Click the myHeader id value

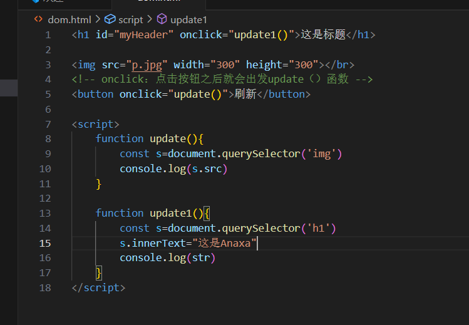[x=143, y=35]
